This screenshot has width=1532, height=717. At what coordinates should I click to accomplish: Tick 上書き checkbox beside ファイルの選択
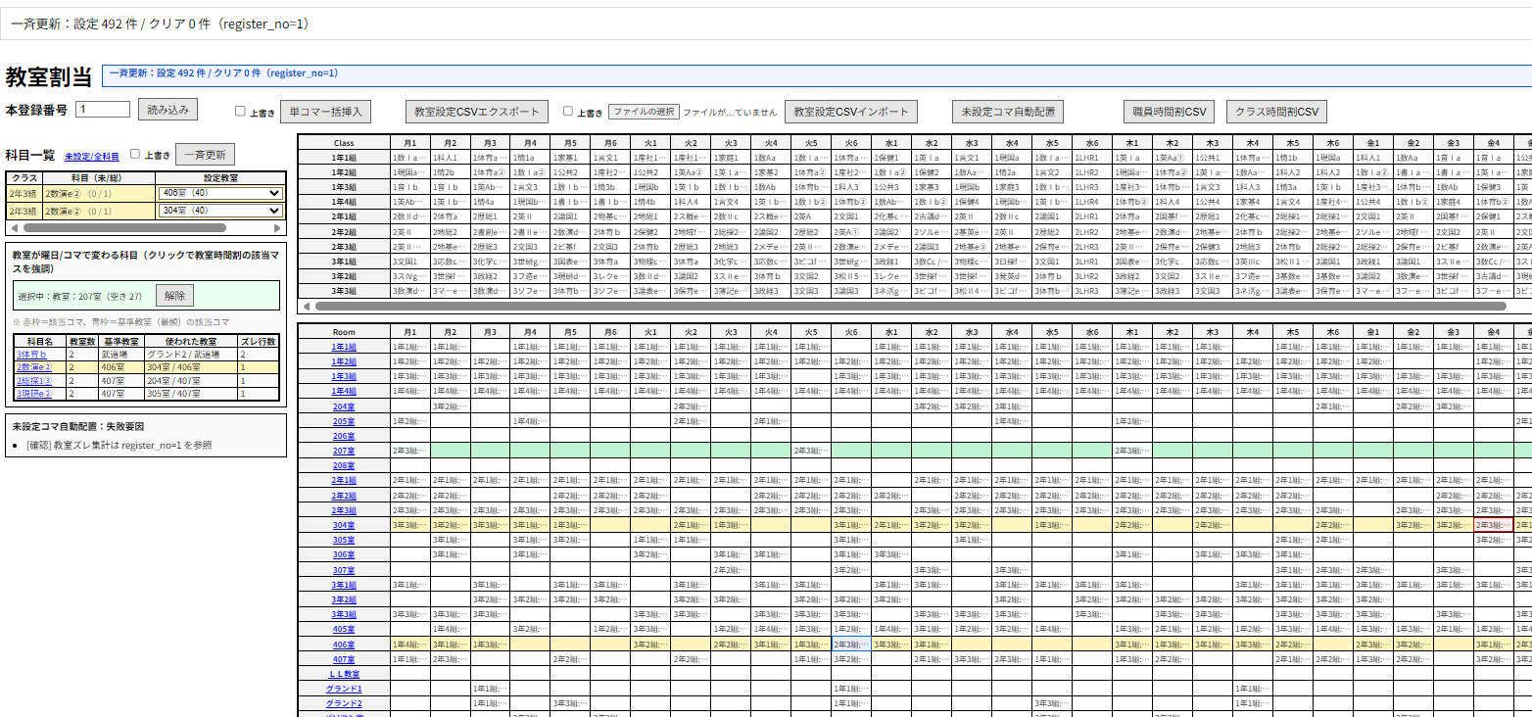click(569, 112)
